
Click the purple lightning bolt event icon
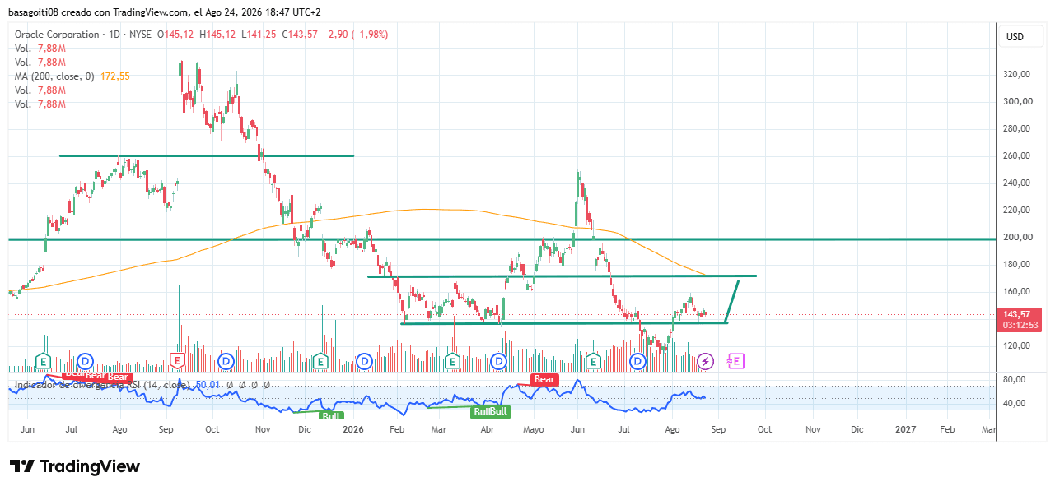(705, 360)
